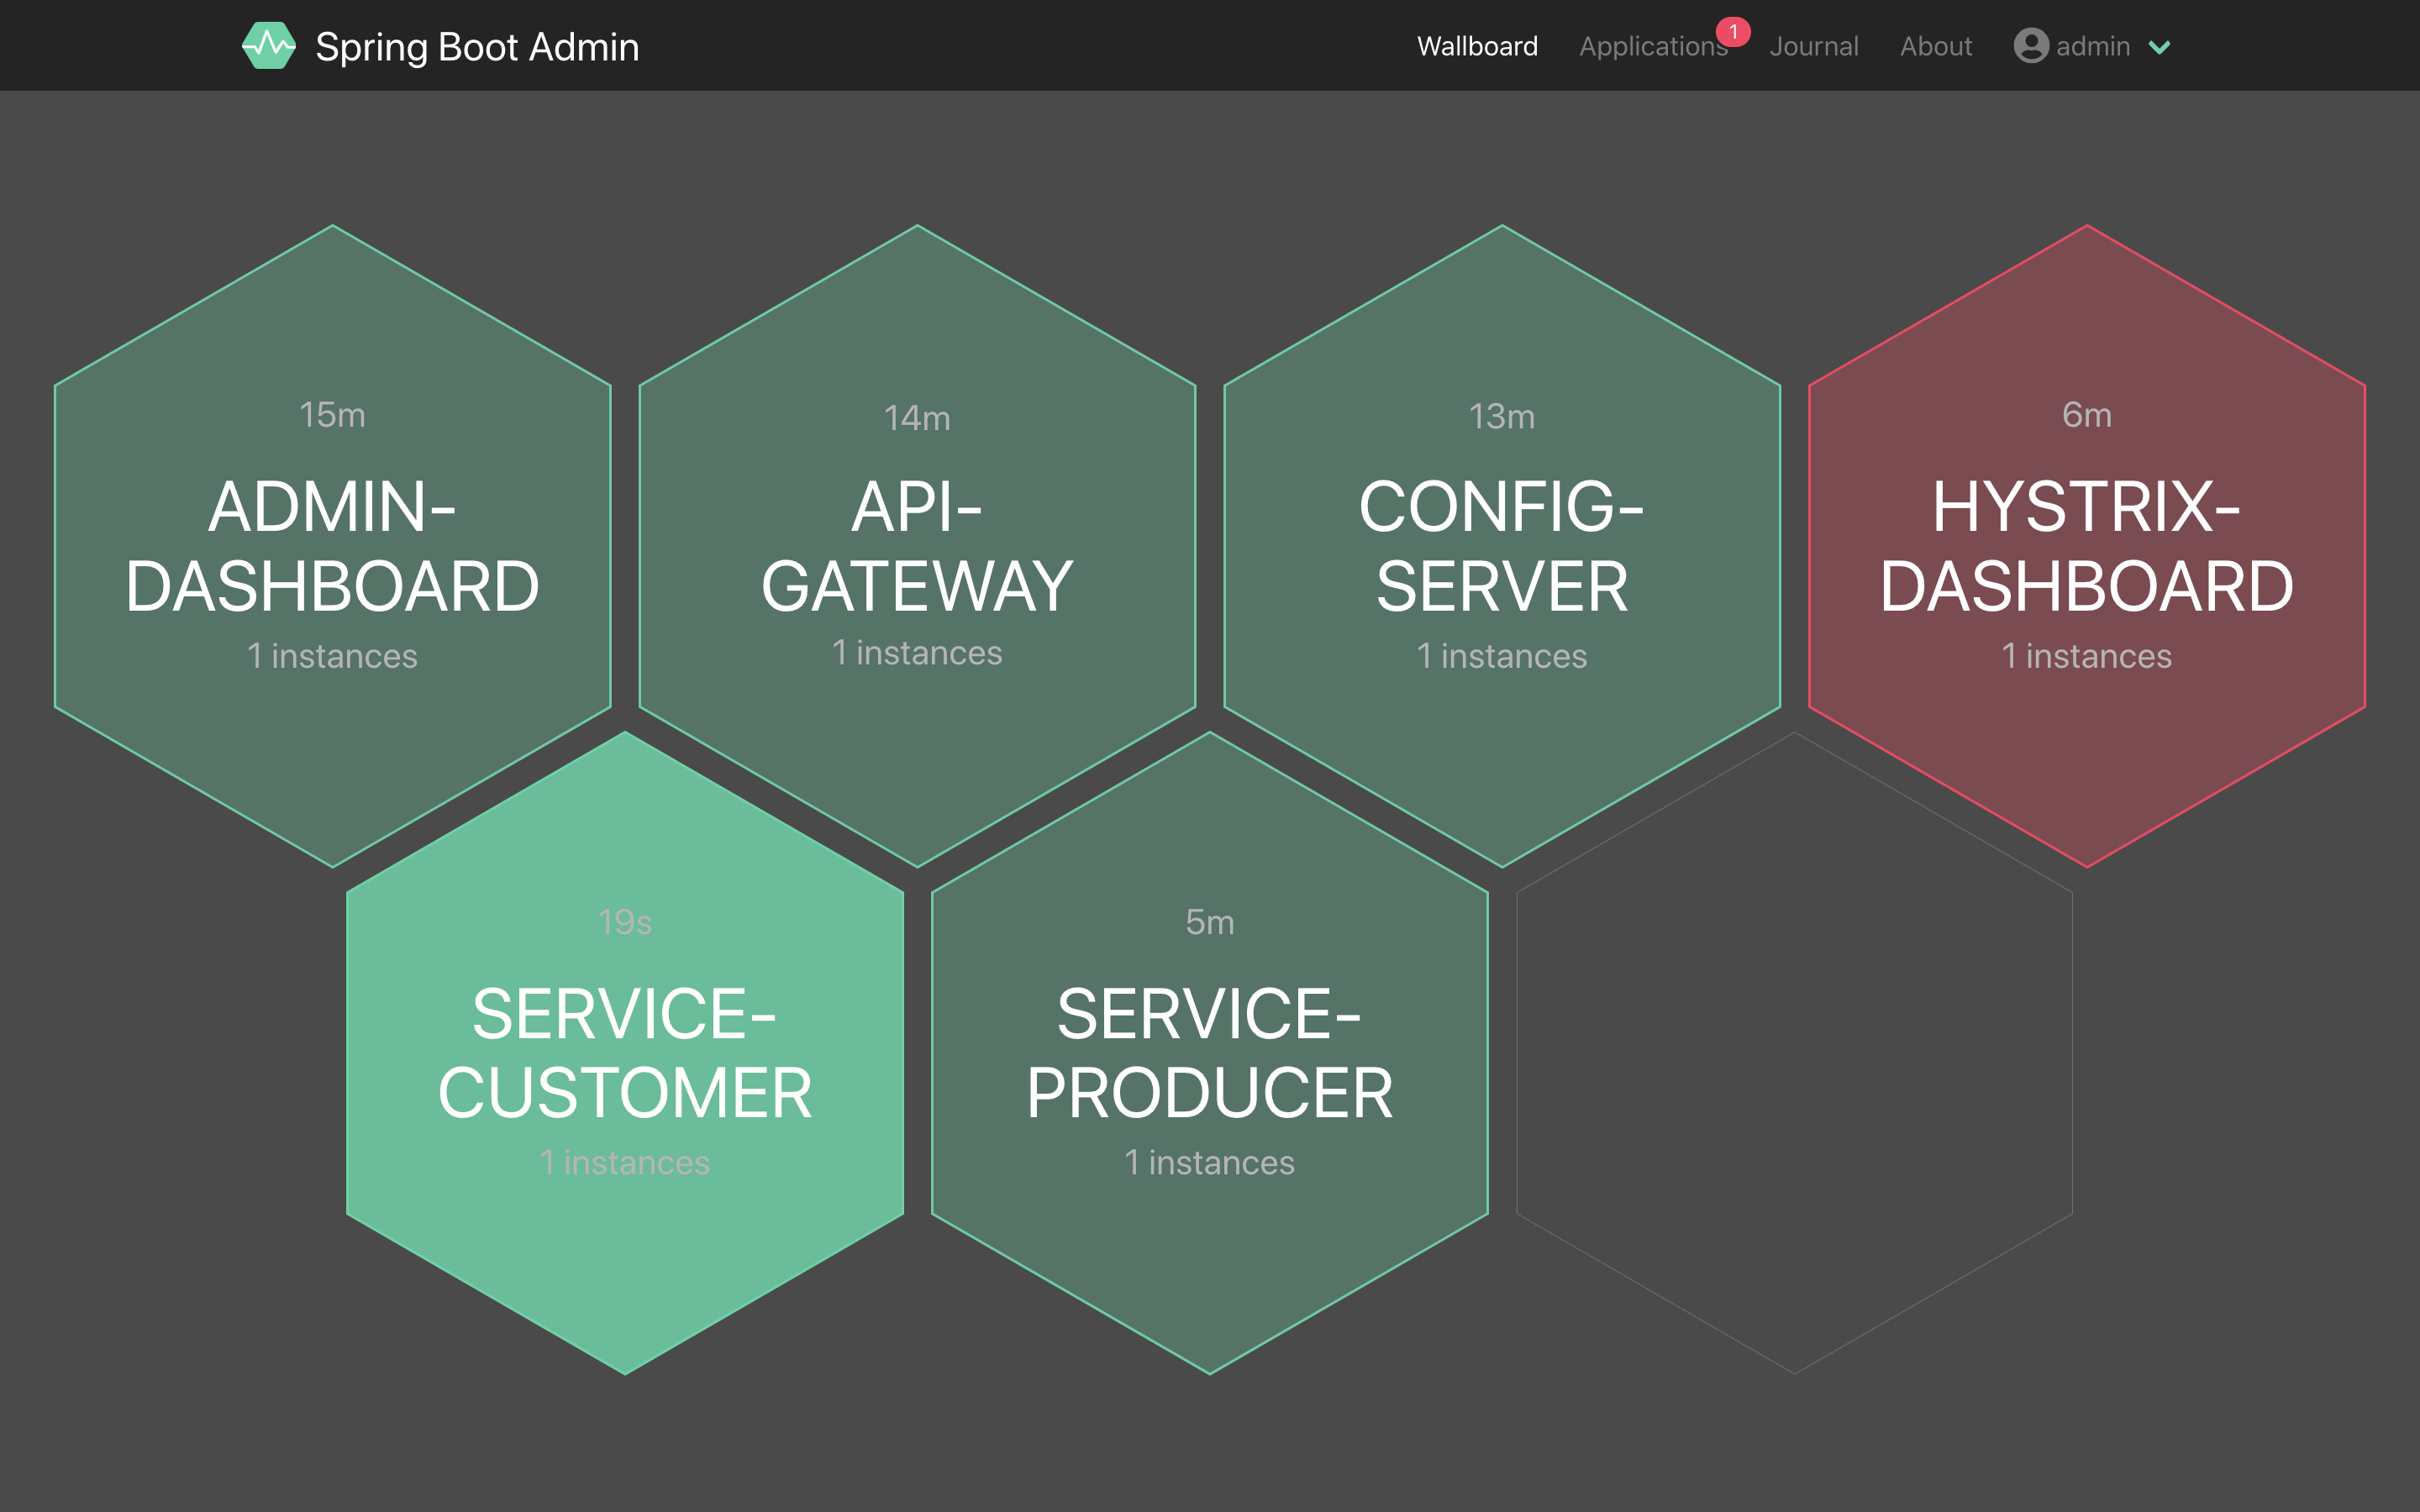The image size is (2420, 1512).
Task: Go to the Journal page
Action: (1813, 46)
